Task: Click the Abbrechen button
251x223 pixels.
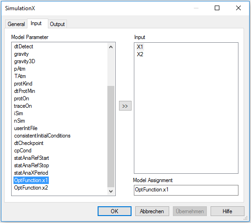Action: pyautogui.click(x=152, y=211)
